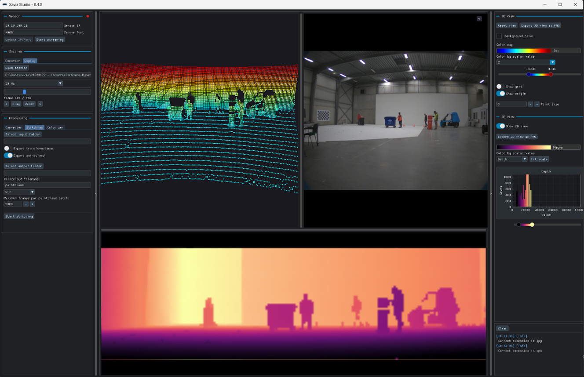Decrease Point size with the minus icon
Viewport: 584px width, 377px height.
530,104
